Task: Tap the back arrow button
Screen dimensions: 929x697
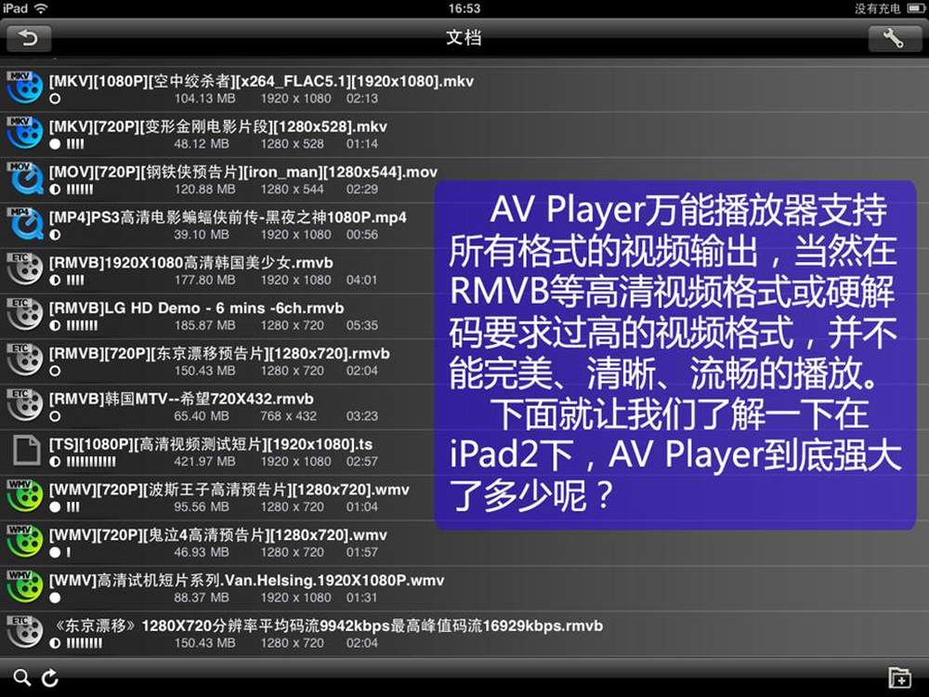Action: tap(29, 38)
